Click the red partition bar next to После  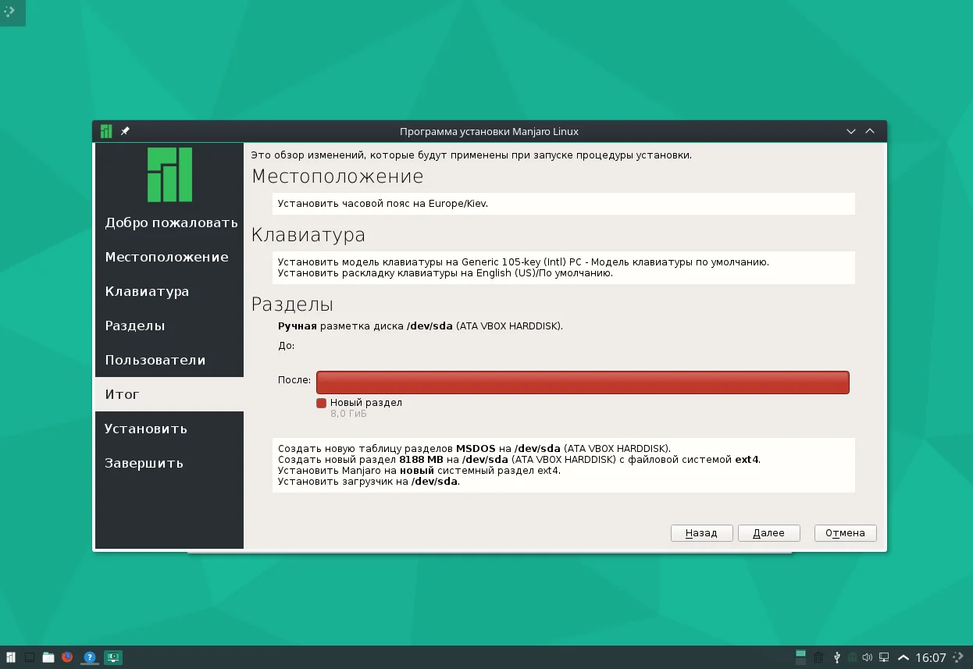[583, 383]
